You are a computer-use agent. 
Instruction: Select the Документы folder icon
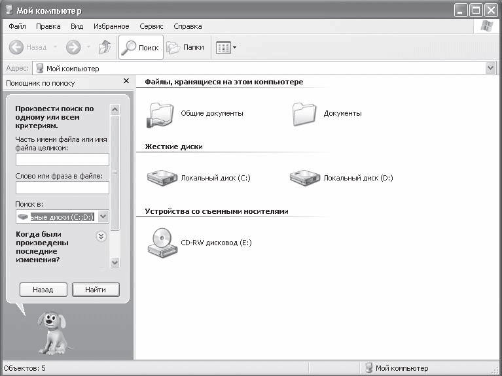(304, 114)
